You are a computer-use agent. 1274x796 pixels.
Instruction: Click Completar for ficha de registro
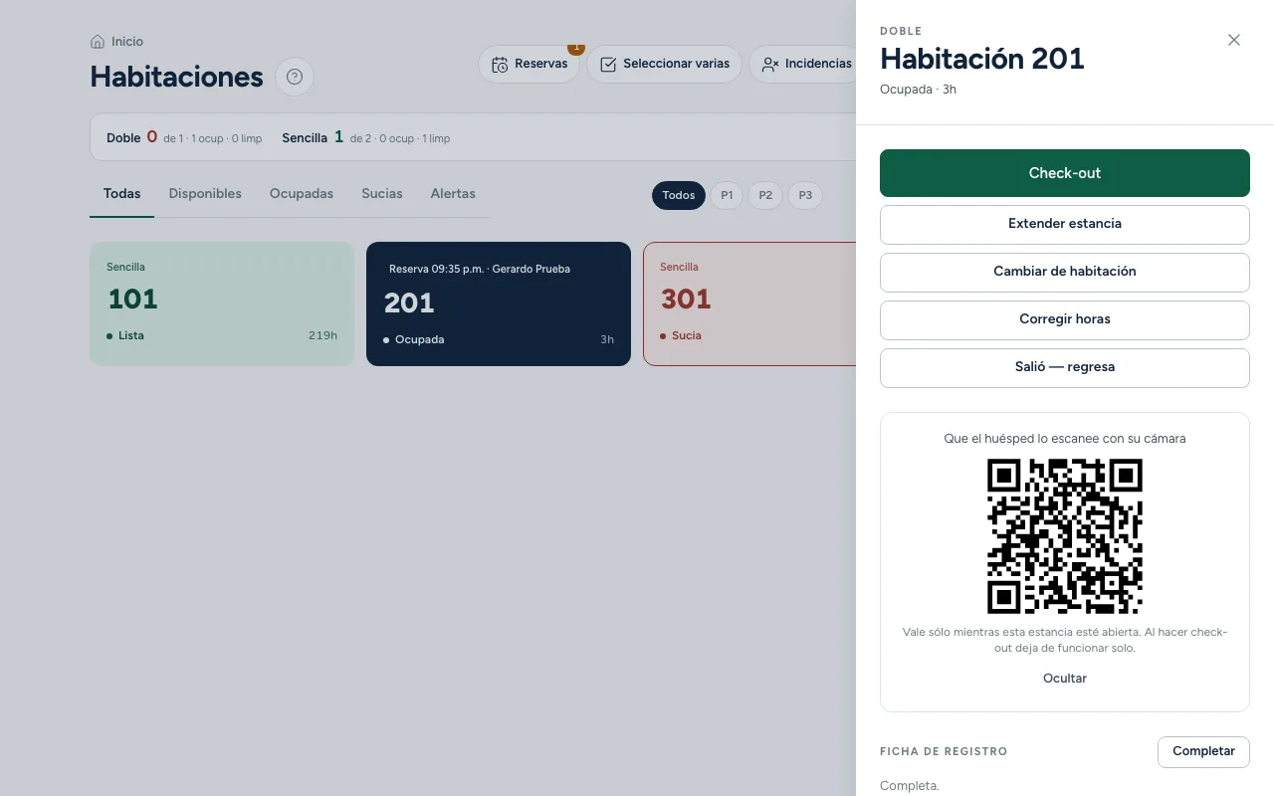[1203, 751]
